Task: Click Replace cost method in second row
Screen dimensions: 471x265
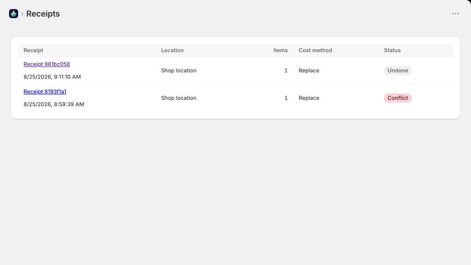Action: (309, 98)
